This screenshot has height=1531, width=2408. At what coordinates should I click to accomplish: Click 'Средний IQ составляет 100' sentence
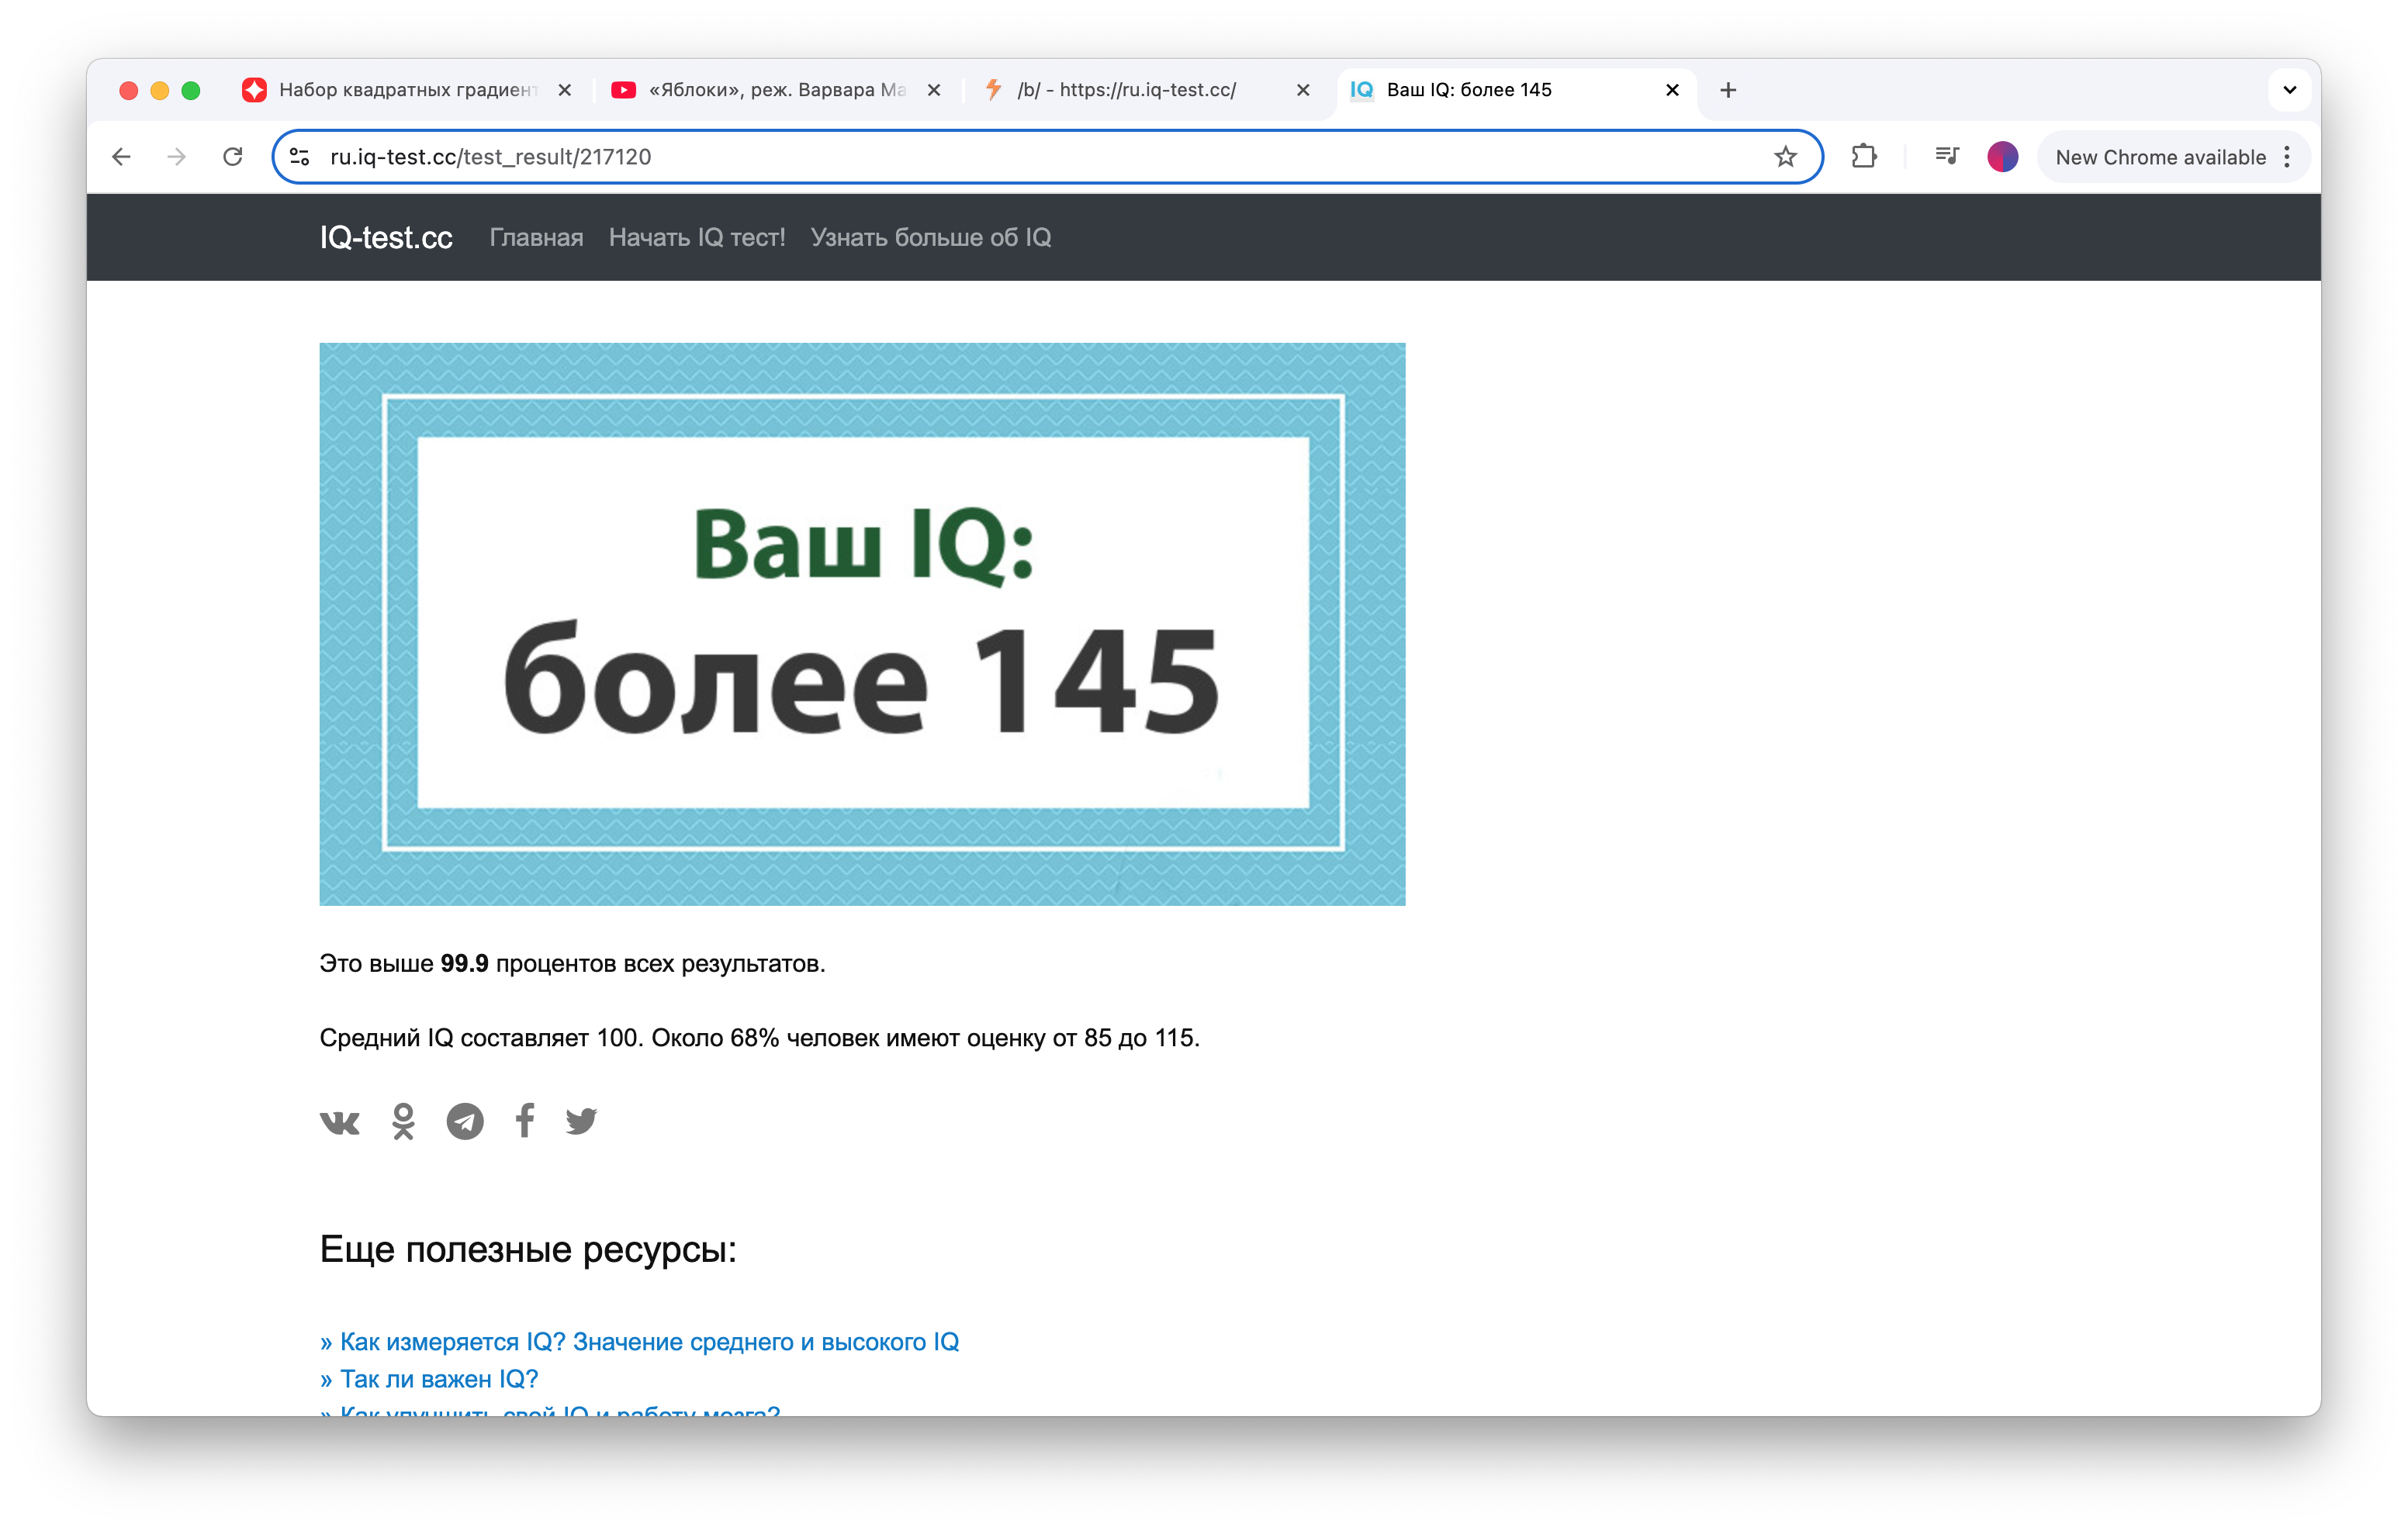point(759,1038)
